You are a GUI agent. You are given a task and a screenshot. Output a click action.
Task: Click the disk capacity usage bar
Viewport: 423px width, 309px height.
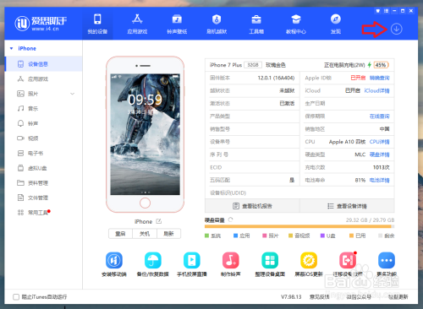[x=299, y=226]
